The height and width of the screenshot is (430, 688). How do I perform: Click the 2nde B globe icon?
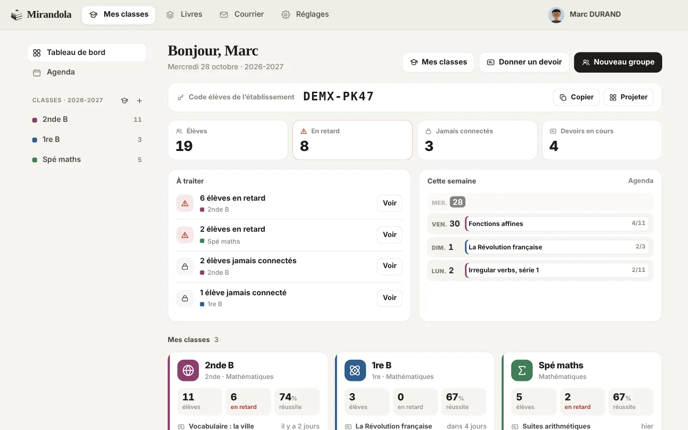pyautogui.click(x=188, y=370)
